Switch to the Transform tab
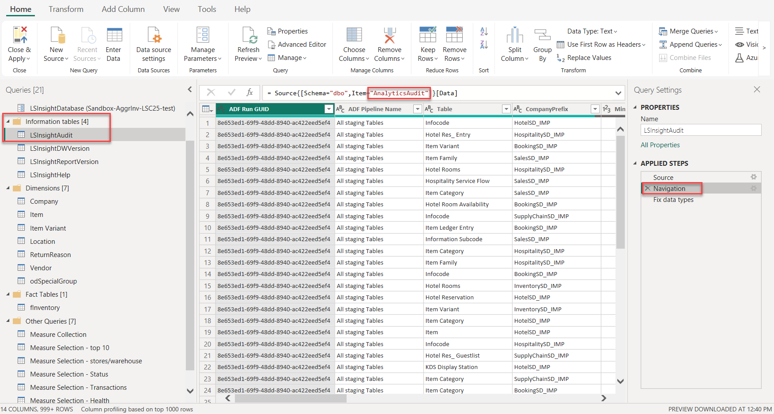Viewport: 774px width, 414px height. pos(66,9)
